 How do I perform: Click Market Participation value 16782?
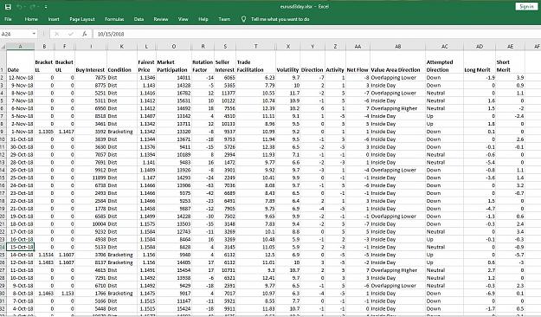[x=173, y=94]
